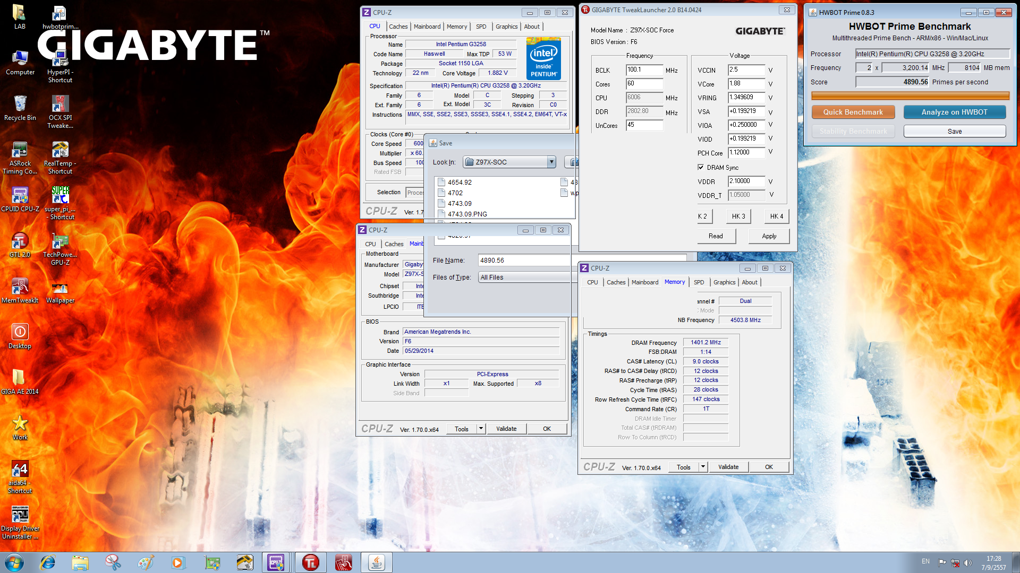1020x573 pixels.
Task: Select file 4654.92 in Save dialog
Action: [455, 182]
